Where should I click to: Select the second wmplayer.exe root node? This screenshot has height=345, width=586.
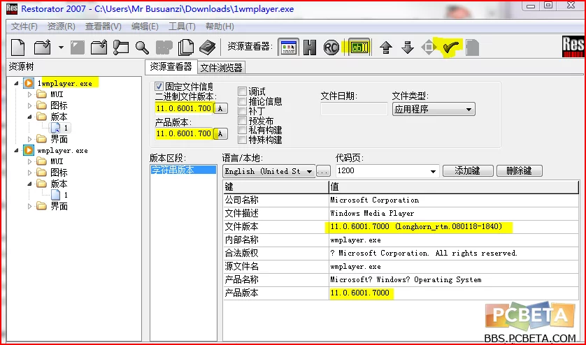tap(62, 150)
